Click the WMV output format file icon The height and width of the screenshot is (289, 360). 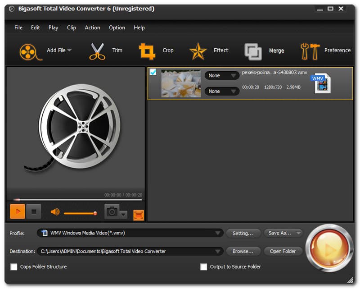321,83
